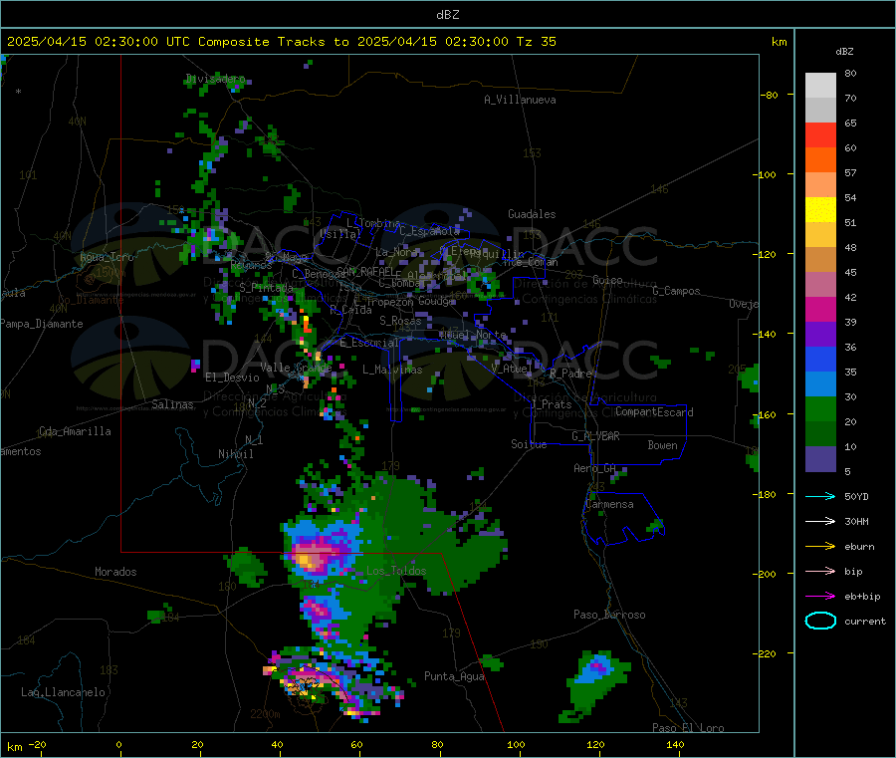Click the Pampa_Diamante place label
The height and width of the screenshot is (758, 896).
pos(41,324)
